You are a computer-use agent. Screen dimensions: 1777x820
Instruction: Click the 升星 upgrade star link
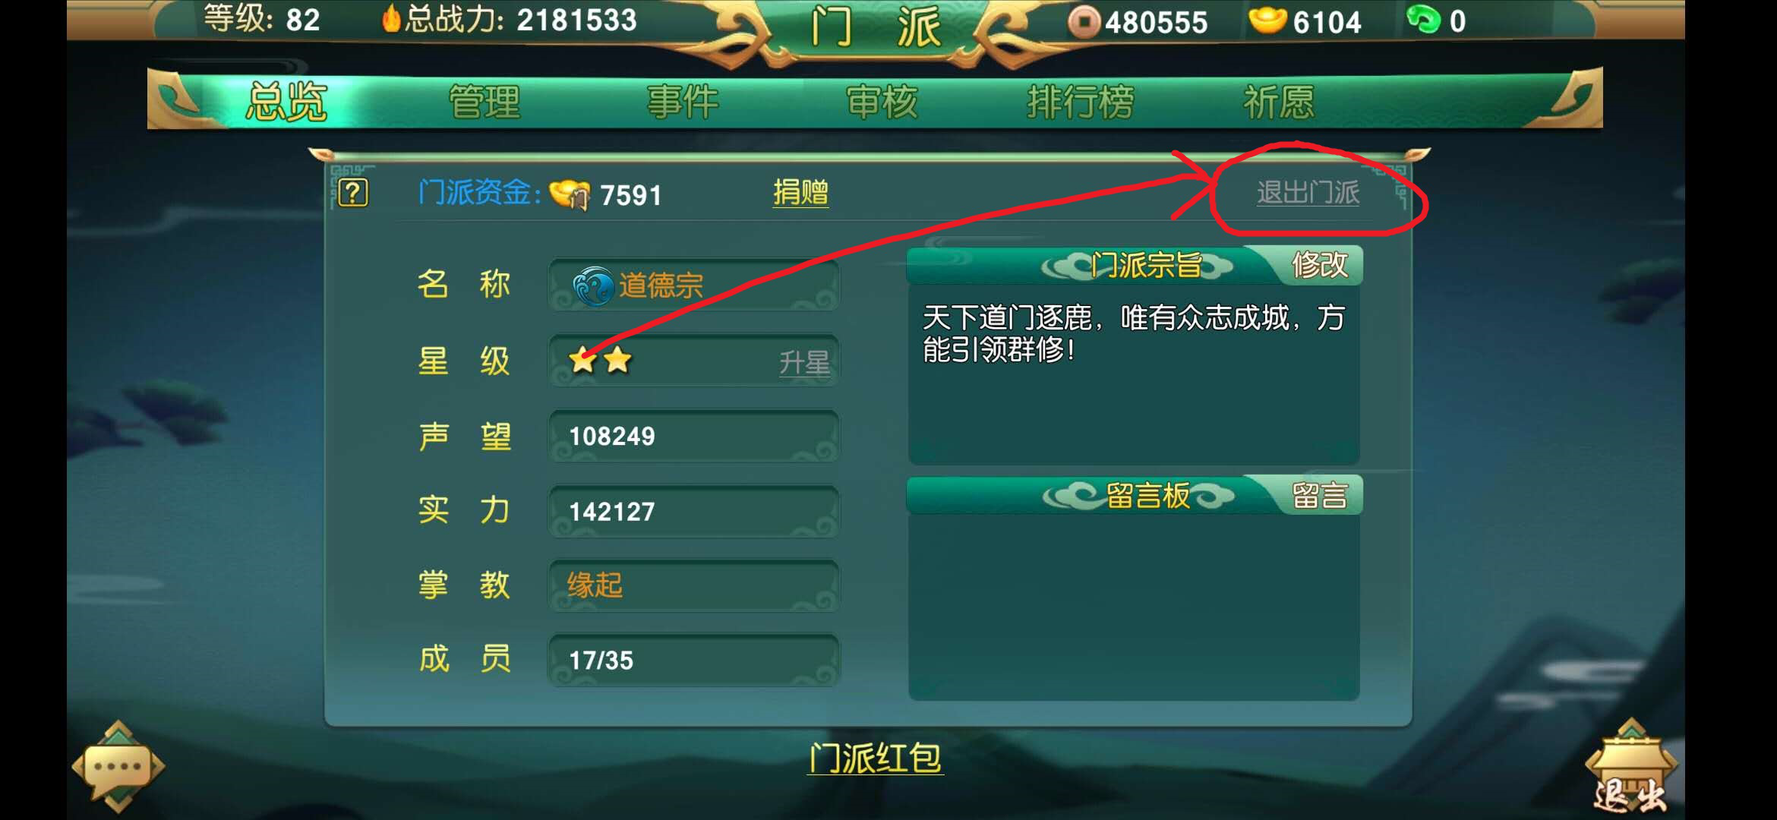(804, 363)
